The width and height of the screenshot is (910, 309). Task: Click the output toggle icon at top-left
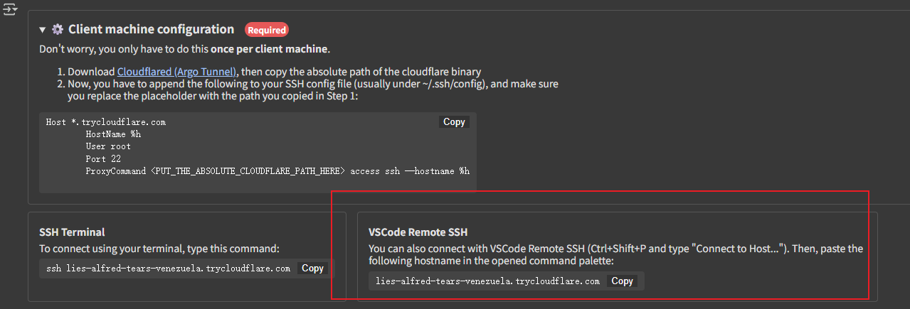[x=10, y=11]
